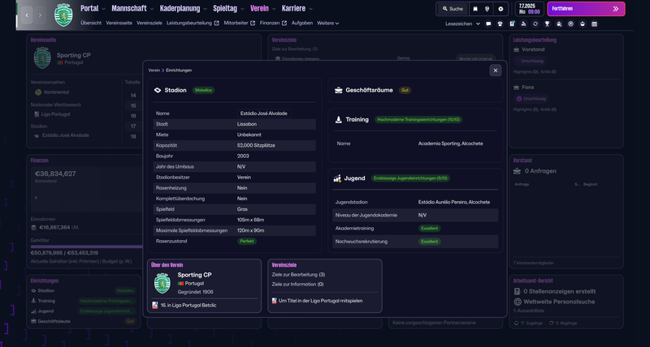Click the Makellos badge beside Stadion

pyautogui.click(x=203, y=90)
